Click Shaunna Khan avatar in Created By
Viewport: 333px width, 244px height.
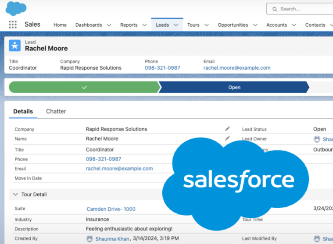90,239
